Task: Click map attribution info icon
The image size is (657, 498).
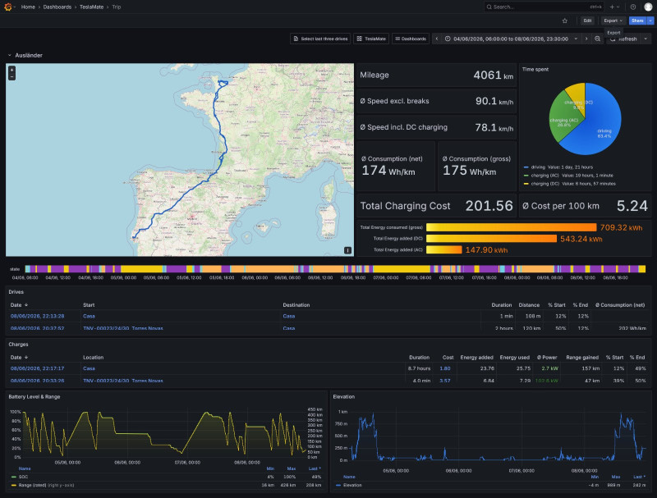Action: pos(347,250)
